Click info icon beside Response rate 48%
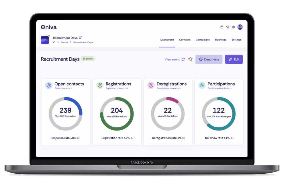 tap(78, 138)
